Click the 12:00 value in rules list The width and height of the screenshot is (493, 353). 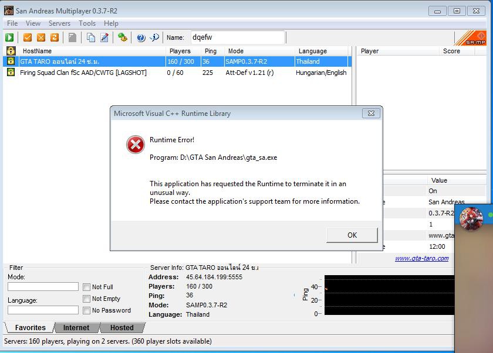coord(437,246)
